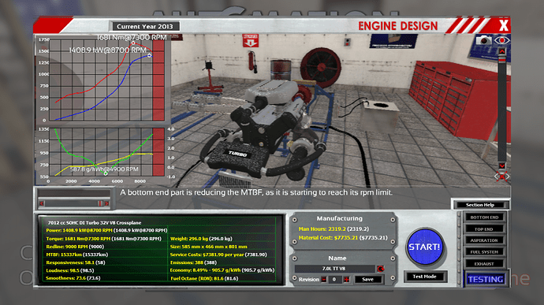Click the left arrow on tooltip scroller
The image size is (544, 305).
tap(42, 203)
